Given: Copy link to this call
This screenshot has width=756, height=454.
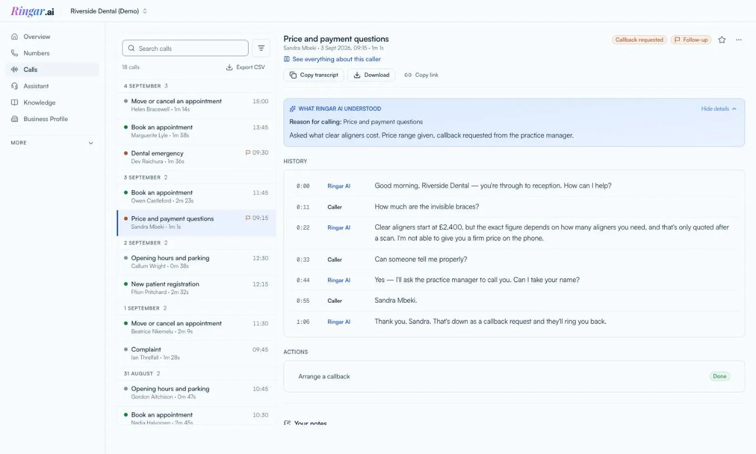Looking at the screenshot, I should (421, 75).
